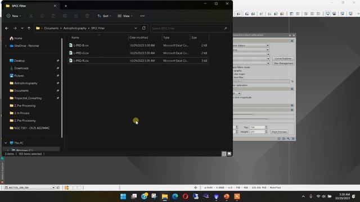Open Pictures in quick access

pyautogui.click(x=17, y=76)
